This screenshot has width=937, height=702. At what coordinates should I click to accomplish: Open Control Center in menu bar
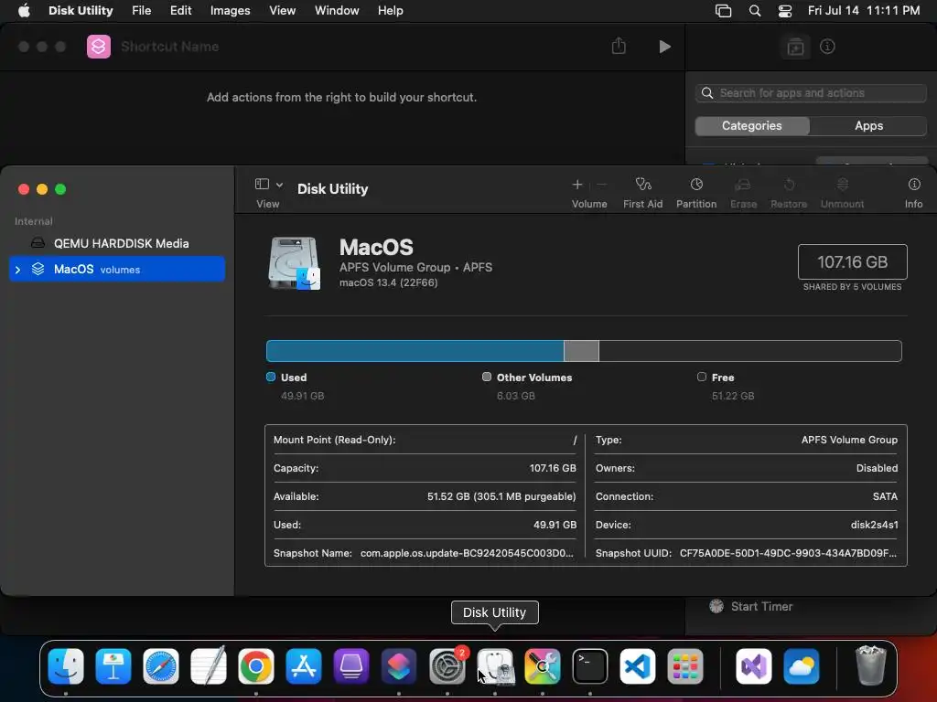[x=784, y=11]
